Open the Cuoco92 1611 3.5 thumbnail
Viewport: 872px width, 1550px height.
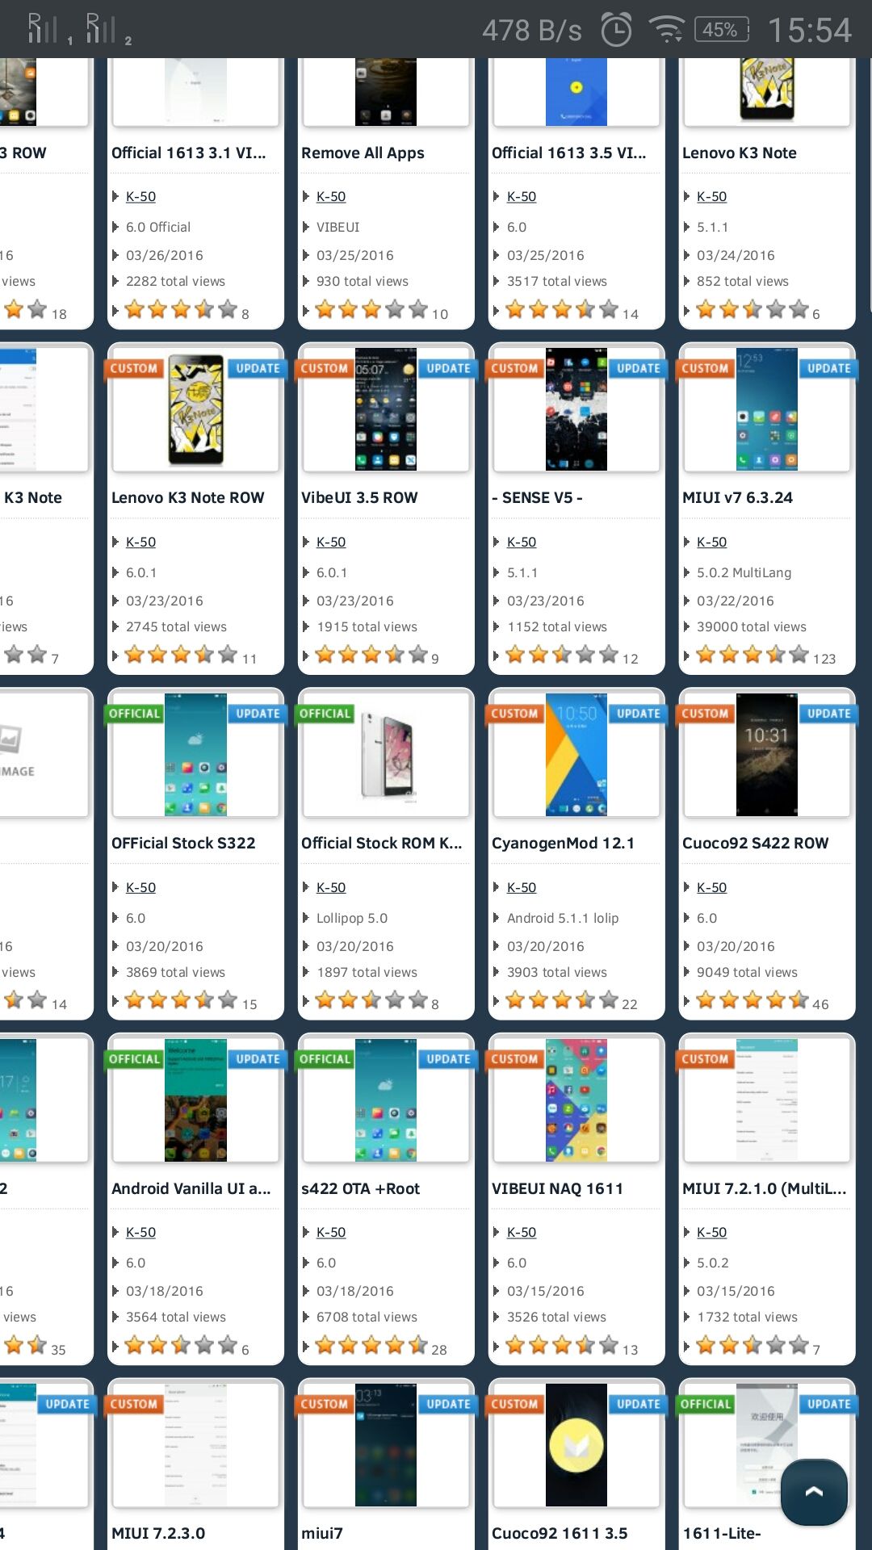[x=576, y=1445]
